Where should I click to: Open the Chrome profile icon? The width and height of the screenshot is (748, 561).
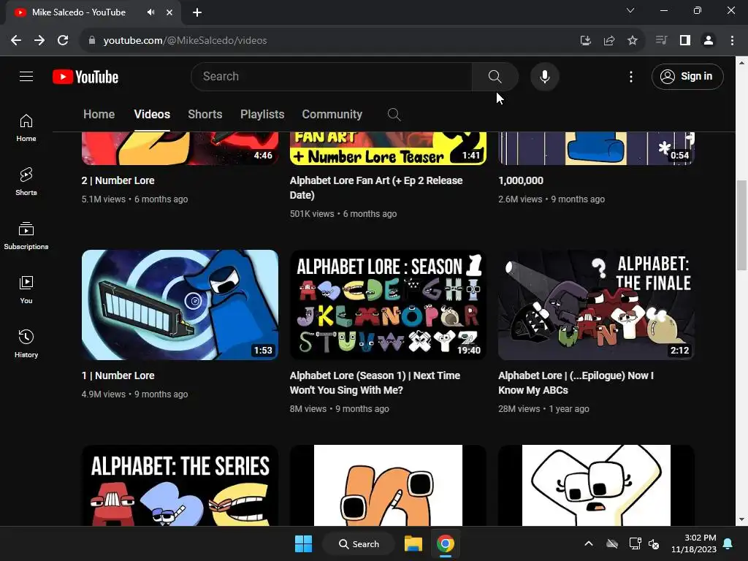click(709, 41)
